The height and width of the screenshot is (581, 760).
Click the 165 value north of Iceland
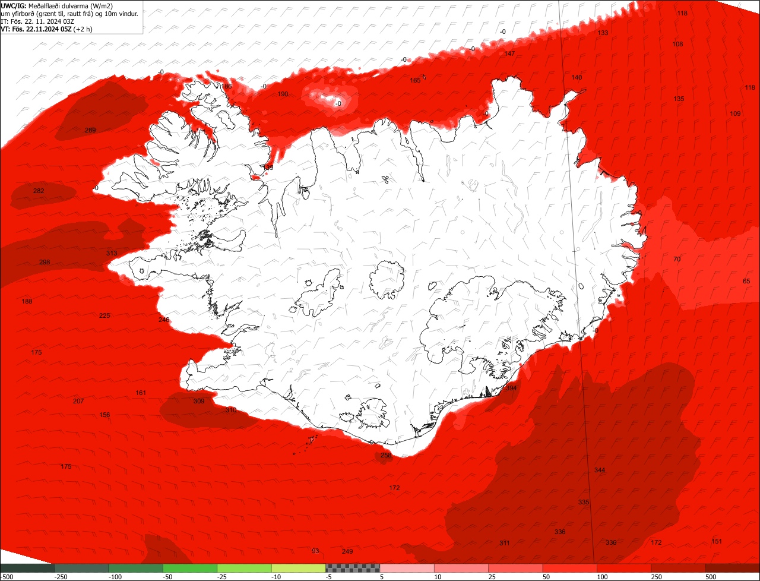415,80
